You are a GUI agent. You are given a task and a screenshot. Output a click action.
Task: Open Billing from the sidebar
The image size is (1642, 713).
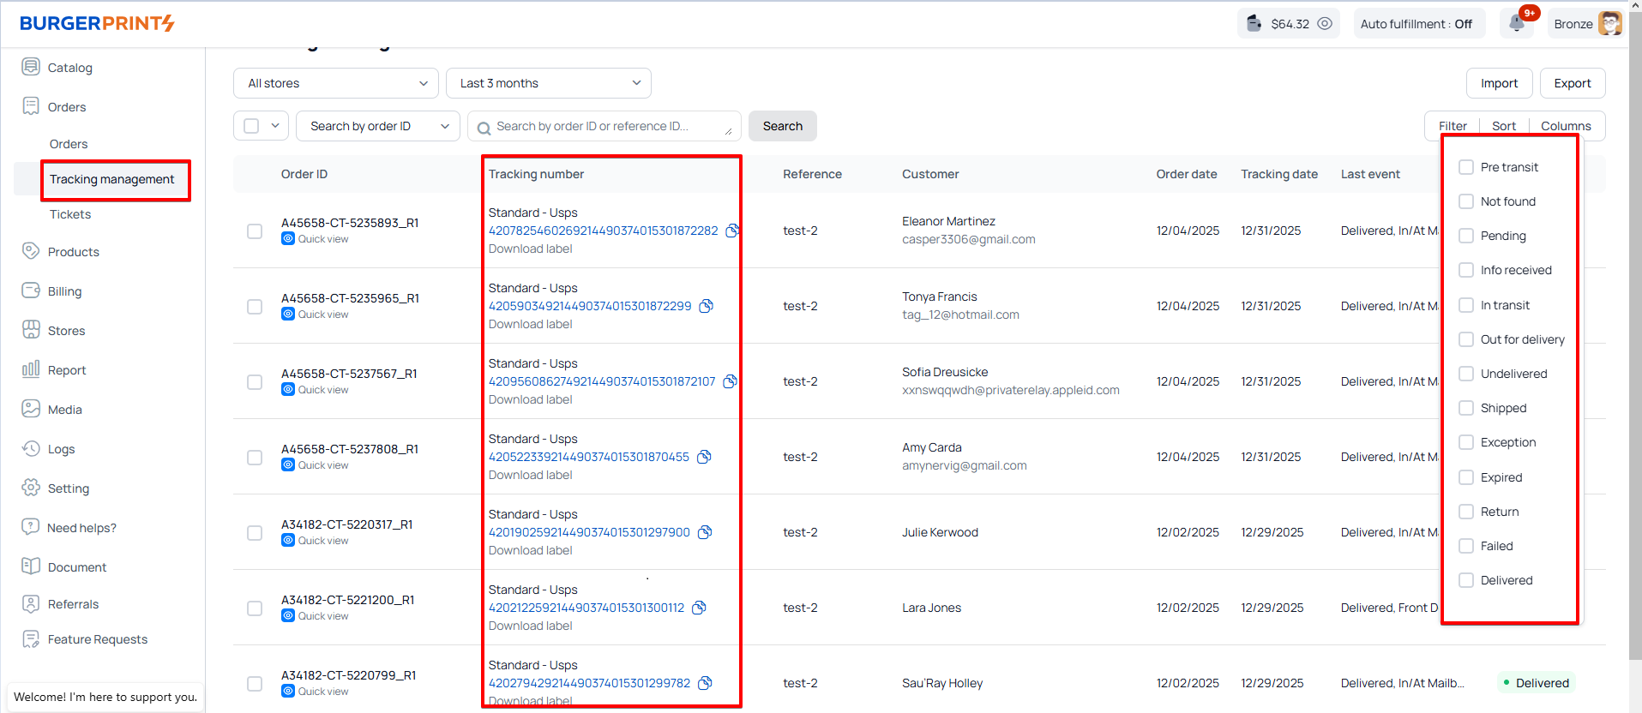[x=64, y=291]
